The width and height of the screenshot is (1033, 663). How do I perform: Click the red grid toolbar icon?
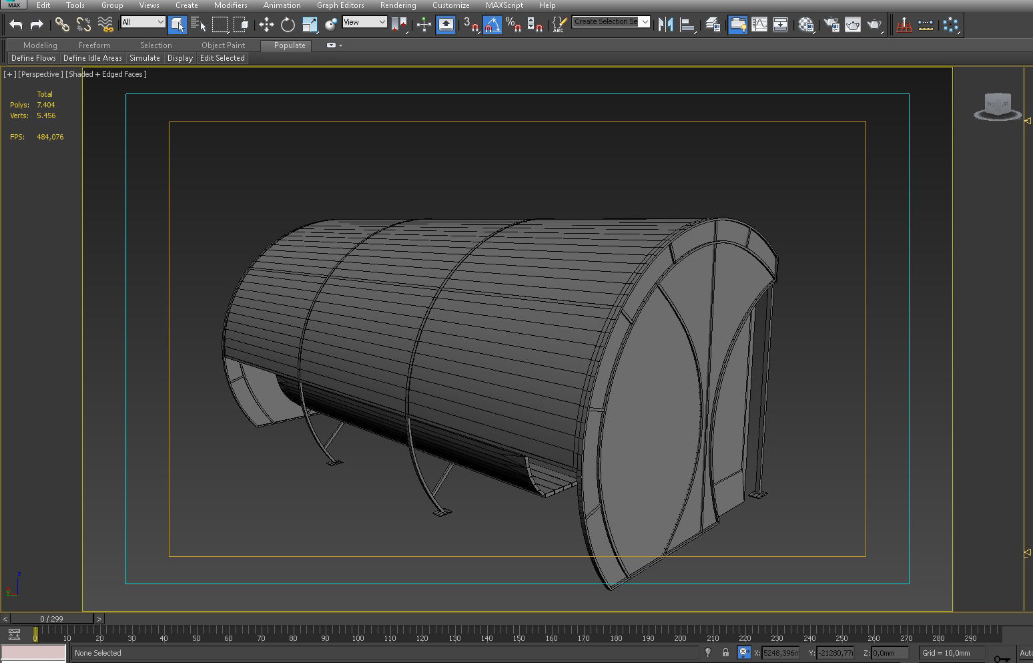904,25
